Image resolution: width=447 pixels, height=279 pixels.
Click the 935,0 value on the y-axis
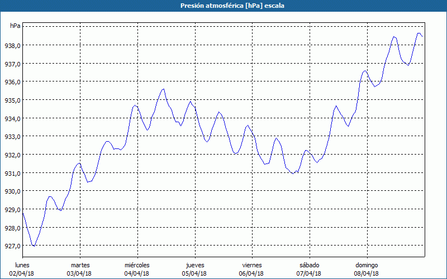tap(13, 100)
